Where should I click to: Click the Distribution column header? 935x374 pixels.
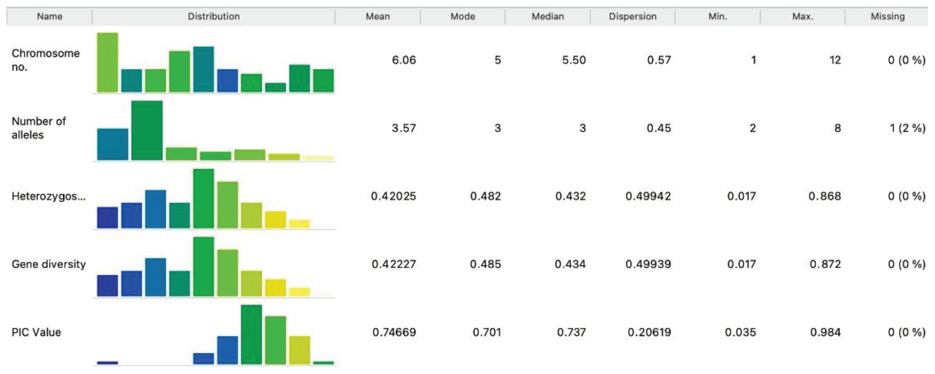[x=214, y=16]
